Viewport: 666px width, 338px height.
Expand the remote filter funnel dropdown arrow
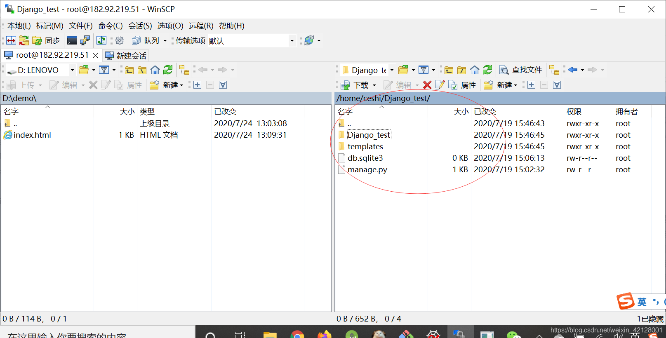tap(433, 70)
